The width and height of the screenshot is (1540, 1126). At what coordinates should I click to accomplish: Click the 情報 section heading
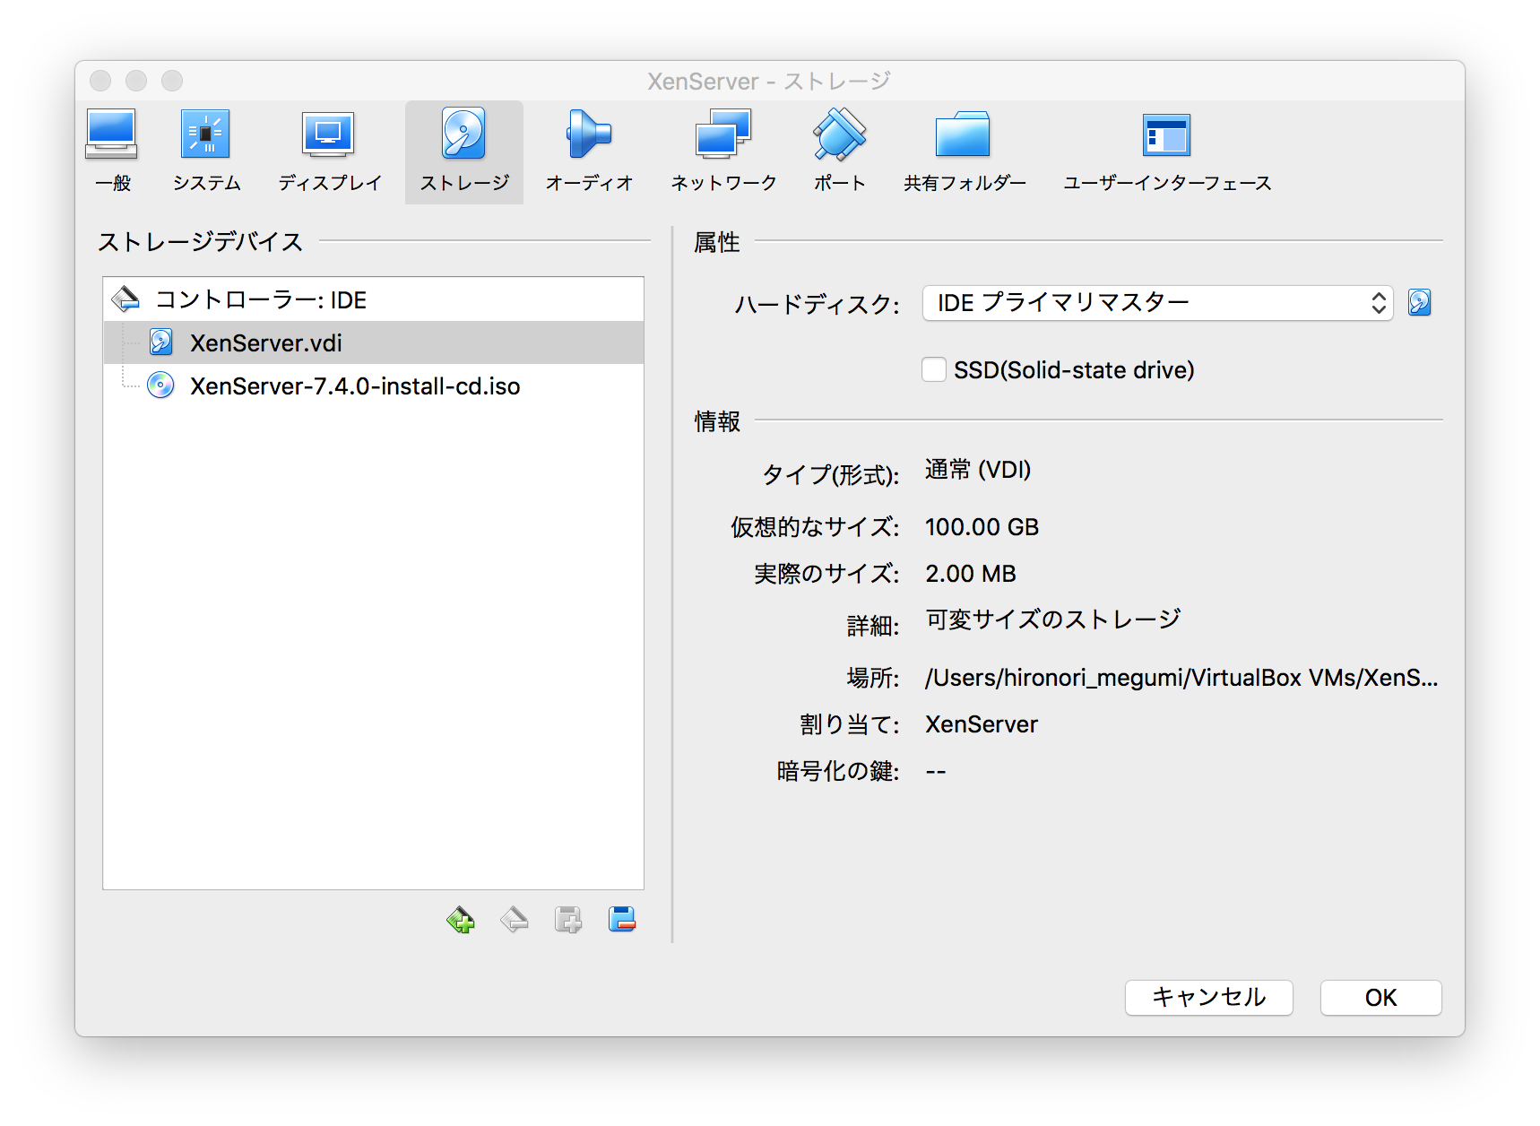click(x=717, y=421)
